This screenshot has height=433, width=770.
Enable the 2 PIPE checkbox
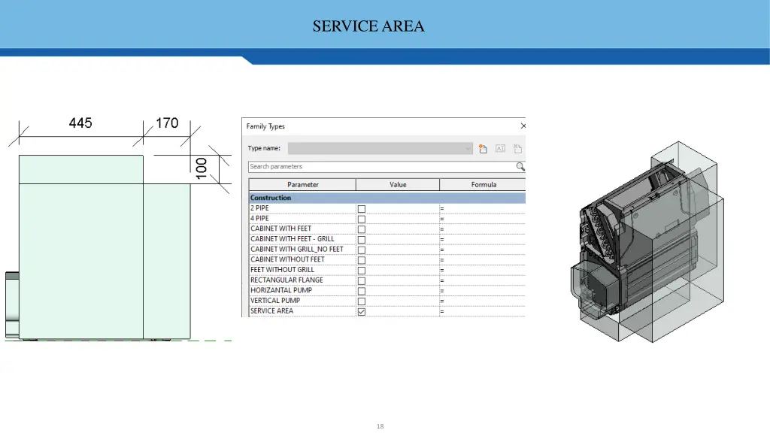point(362,209)
